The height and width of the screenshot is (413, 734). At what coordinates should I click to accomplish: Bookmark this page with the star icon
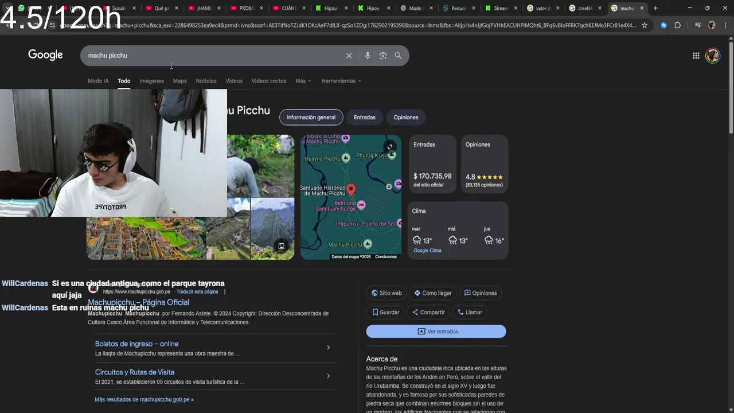pyautogui.click(x=645, y=25)
